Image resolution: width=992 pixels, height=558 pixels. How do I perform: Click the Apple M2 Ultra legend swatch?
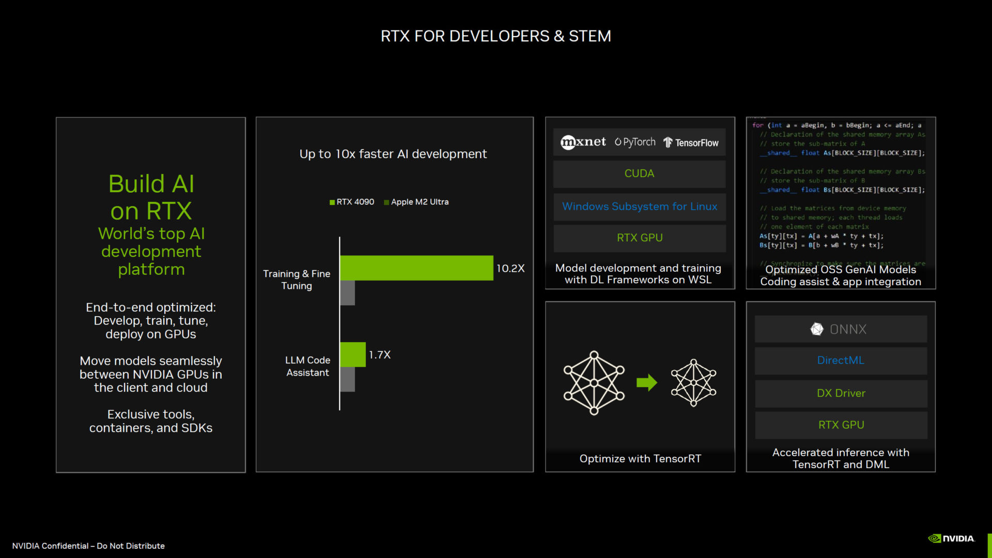386,202
